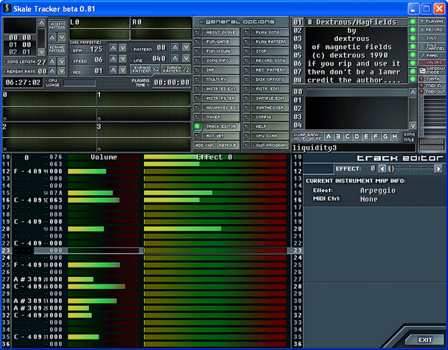Click Add Chn. button
The image size is (448, 350).
[x=205, y=145]
